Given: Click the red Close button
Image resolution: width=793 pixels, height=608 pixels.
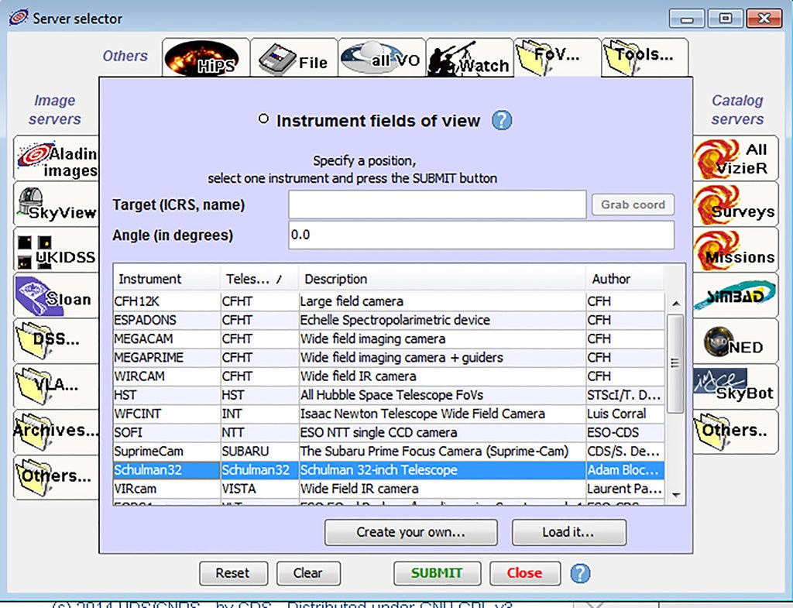Looking at the screenshot, I should pyautogui.click(x=525, y=573).
